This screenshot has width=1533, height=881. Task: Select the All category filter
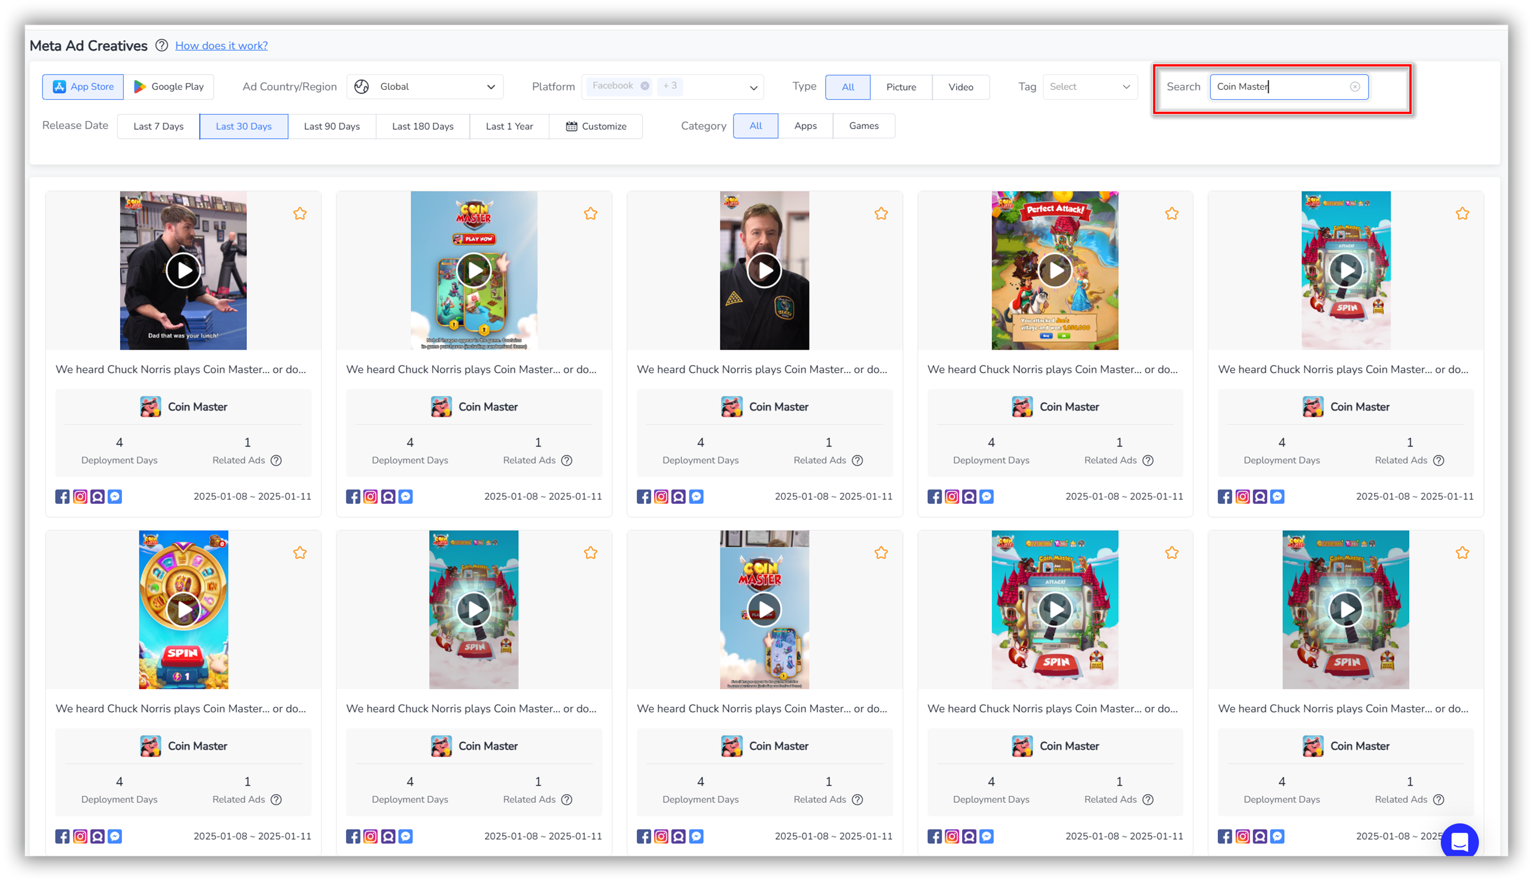[x=756, y=126]
